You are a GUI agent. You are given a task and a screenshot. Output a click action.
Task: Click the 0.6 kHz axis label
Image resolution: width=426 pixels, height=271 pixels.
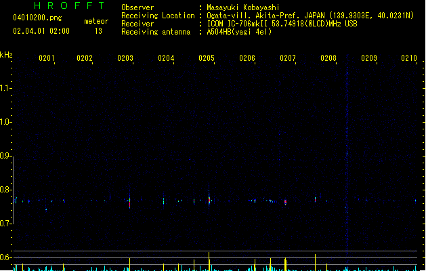[x=5, y=257]
